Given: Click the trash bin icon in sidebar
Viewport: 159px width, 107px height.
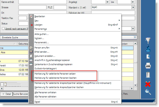Looking at the screenshot, I should click(148, 75).
